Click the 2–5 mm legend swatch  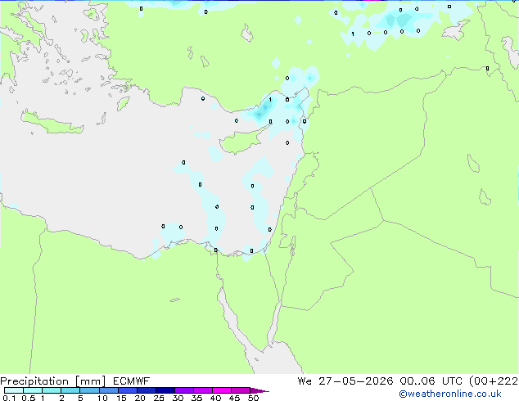tap(70, 390)
